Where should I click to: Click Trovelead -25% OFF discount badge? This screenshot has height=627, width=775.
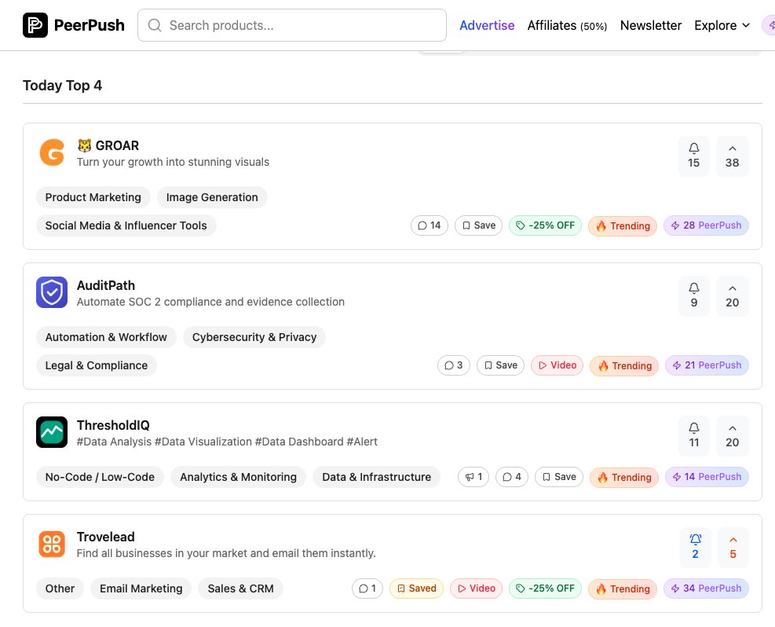pyautogui.click(x=545, y=588)
